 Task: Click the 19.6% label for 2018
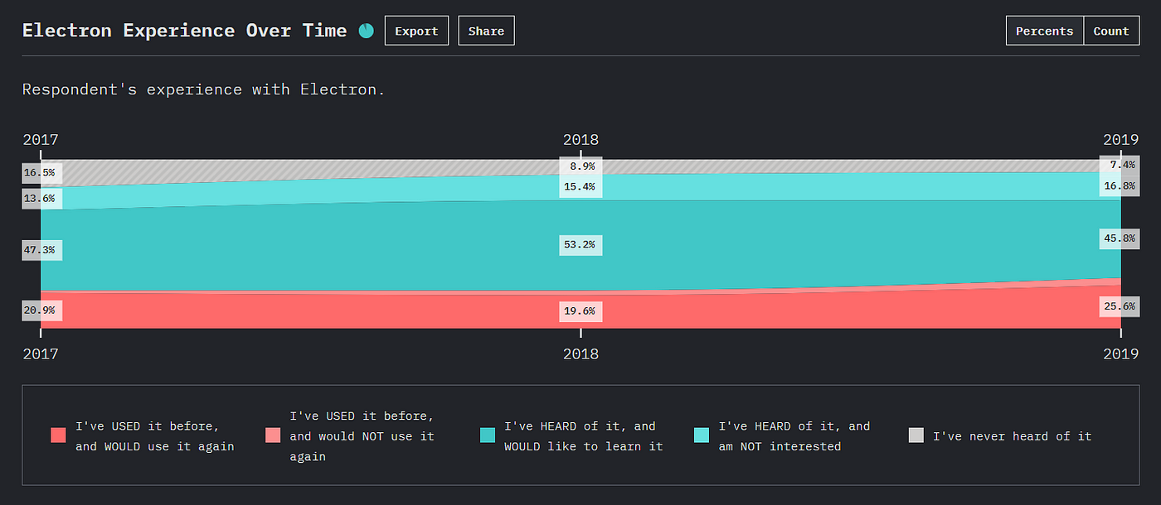click(580, 312)
